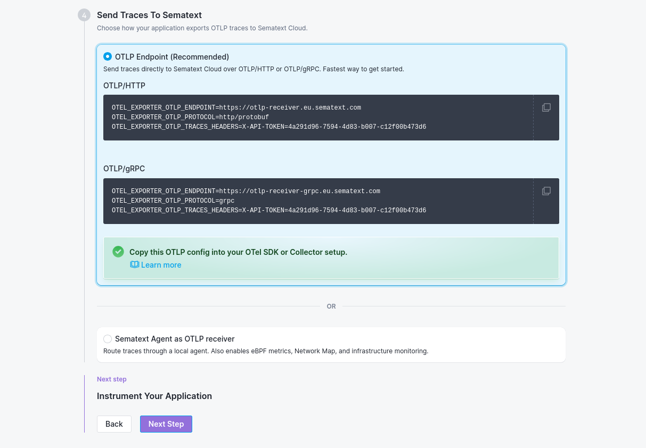
Task: Click the Next Step button
Action: click(166, 424)
